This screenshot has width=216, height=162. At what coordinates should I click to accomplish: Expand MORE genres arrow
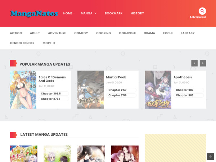pyautogui.click(x=54, y=43)
